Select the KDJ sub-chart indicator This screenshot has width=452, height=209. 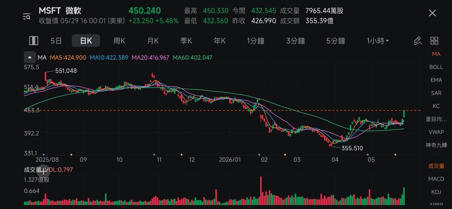coord(436,192)
